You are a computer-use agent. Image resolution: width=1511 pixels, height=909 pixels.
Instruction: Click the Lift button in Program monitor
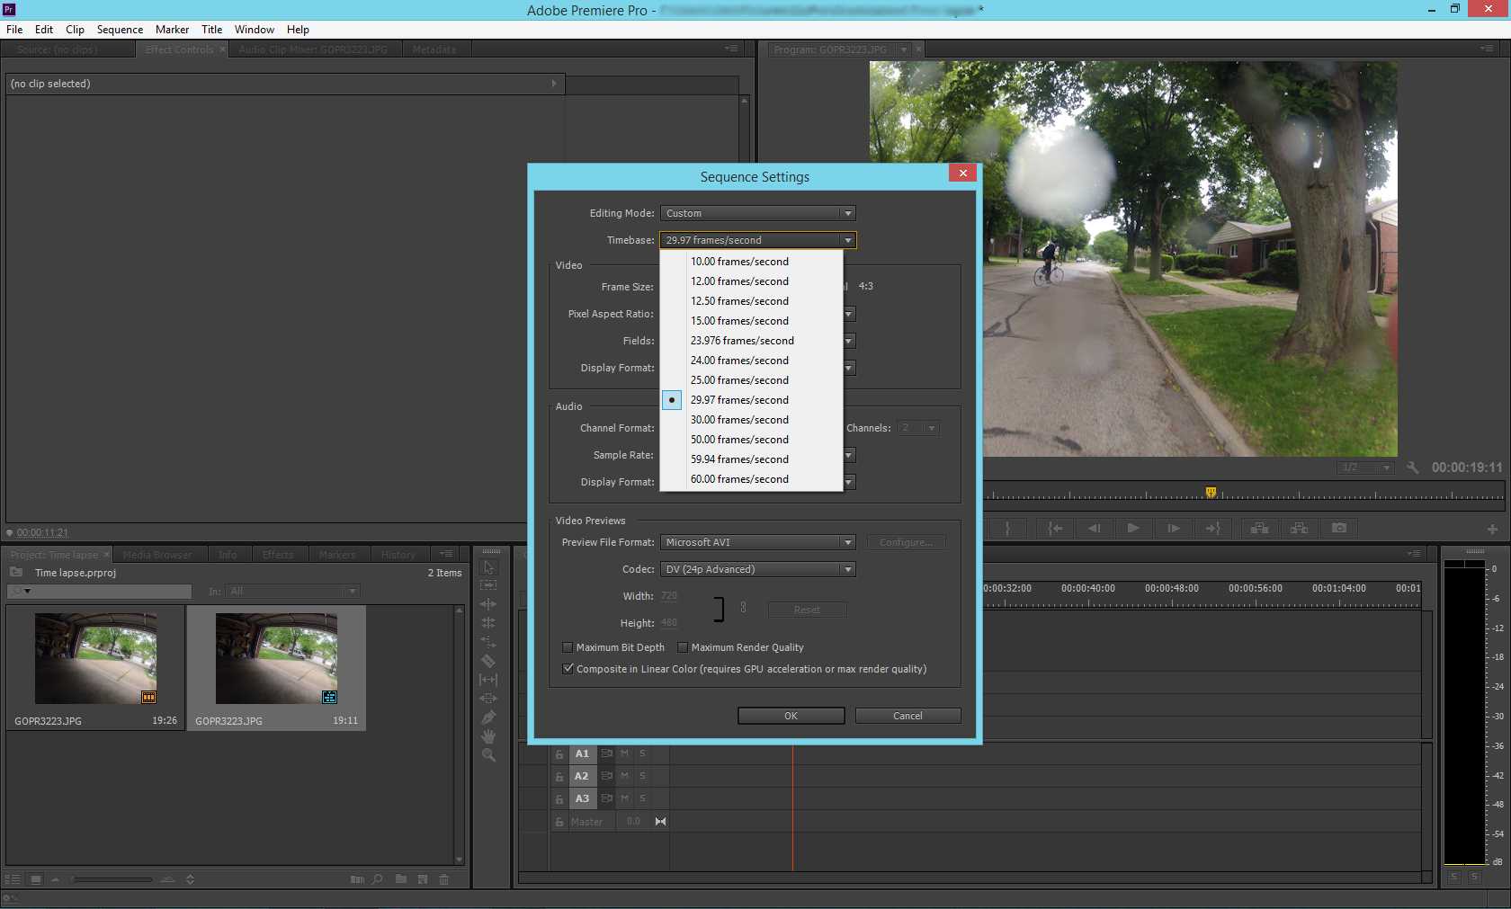pos(1260,529)
